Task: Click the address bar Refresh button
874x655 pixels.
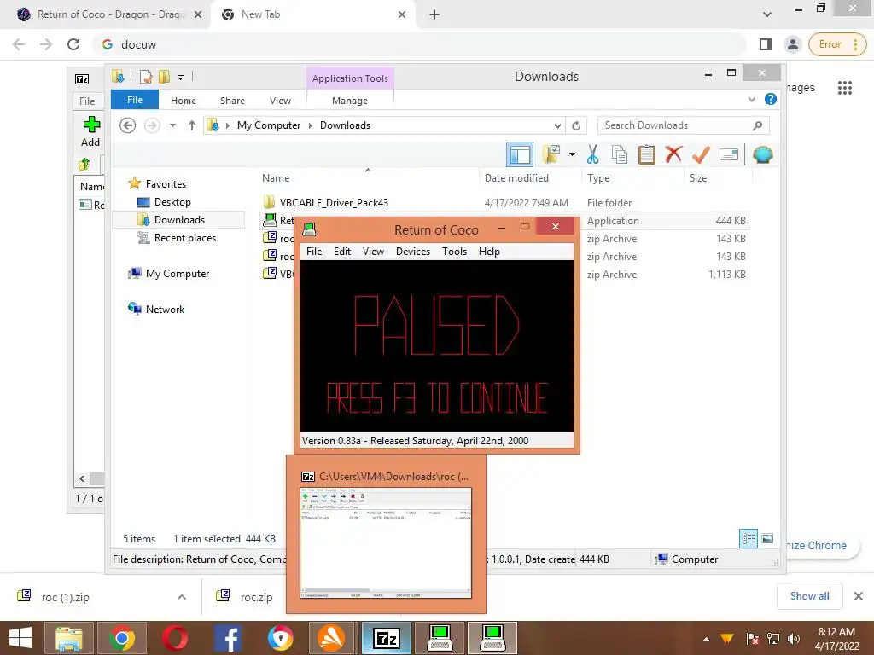Action: click(x=576, y=125)
